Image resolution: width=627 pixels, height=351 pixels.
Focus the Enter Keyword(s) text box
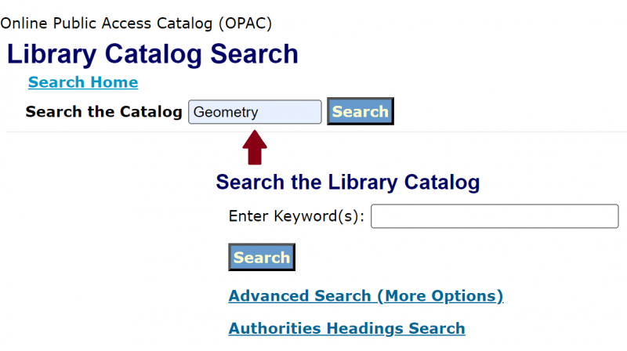pos(495,216)
